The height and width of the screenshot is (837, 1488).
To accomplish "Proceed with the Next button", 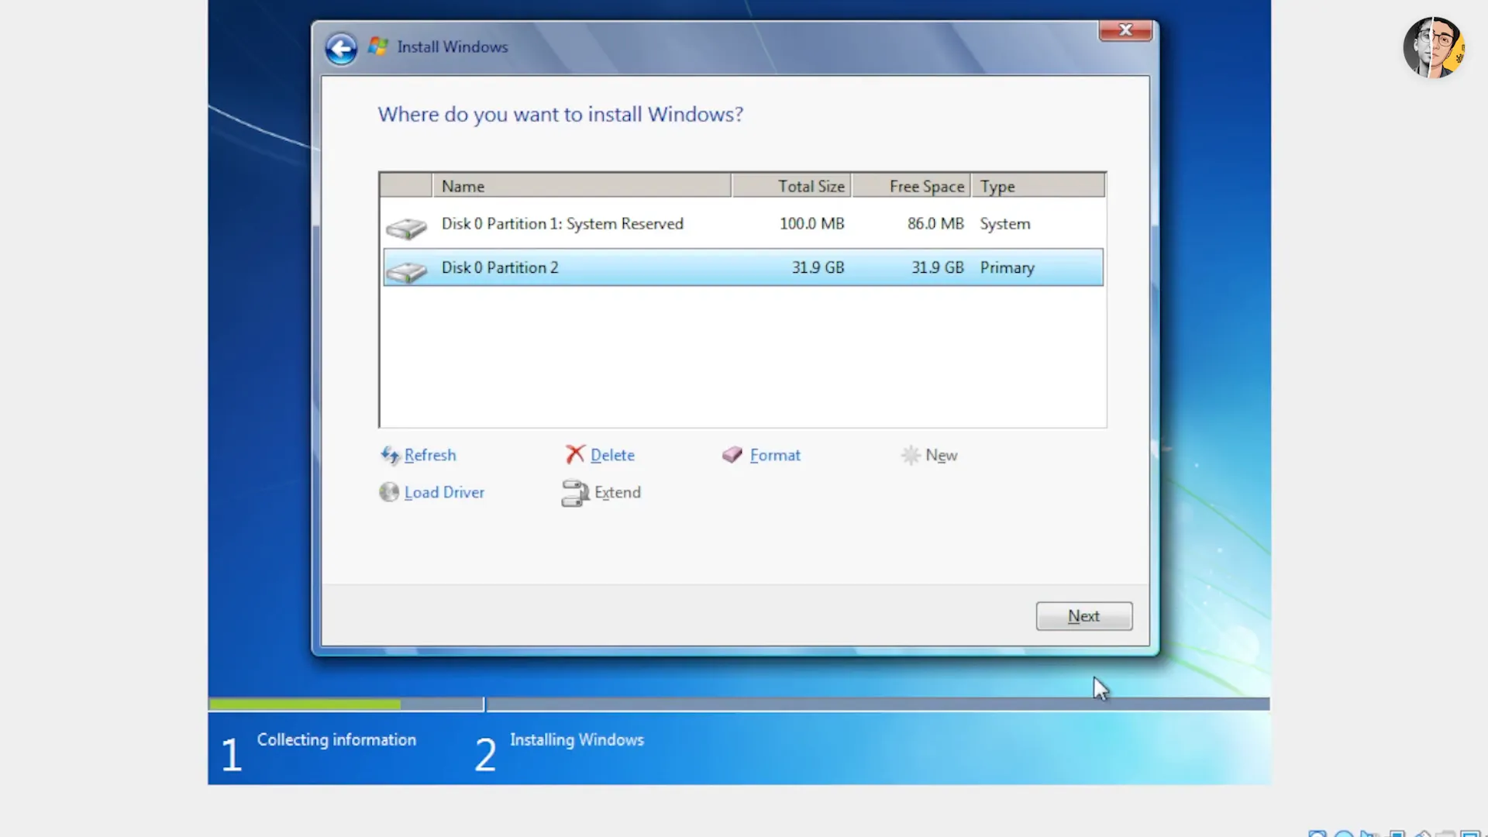I will (1084, 616).
